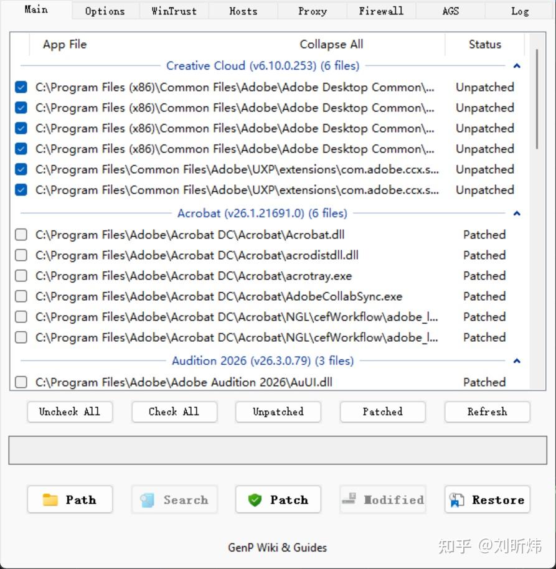Check the Acrobat.dll checkbox
The height and width of the screenshot is (569, 556).
point(21,235)
